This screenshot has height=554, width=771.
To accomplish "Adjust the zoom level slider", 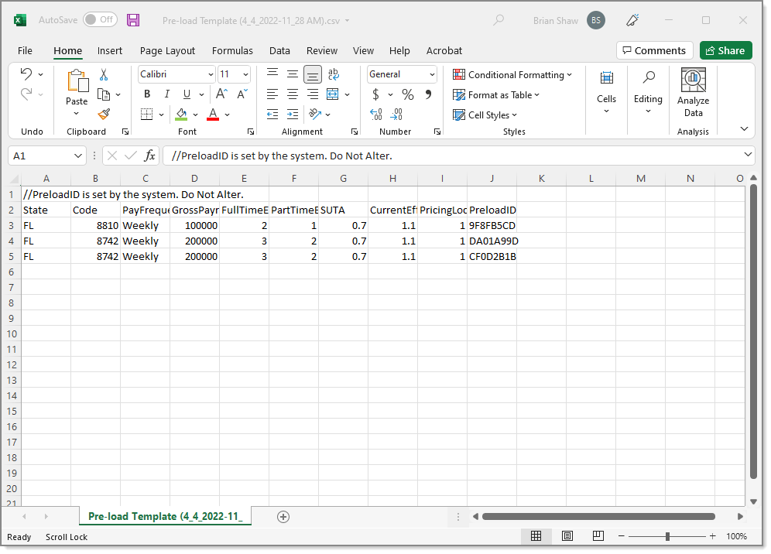I will (x=667, y=536).
